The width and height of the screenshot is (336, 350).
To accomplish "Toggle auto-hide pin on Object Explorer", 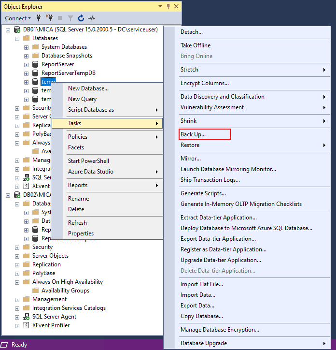I will click(168, 7).
